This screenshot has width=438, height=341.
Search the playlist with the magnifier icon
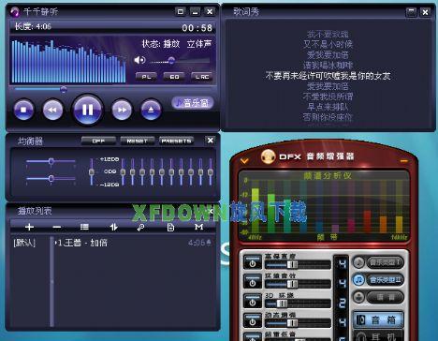pyautogui.click(x=141, y=227)
